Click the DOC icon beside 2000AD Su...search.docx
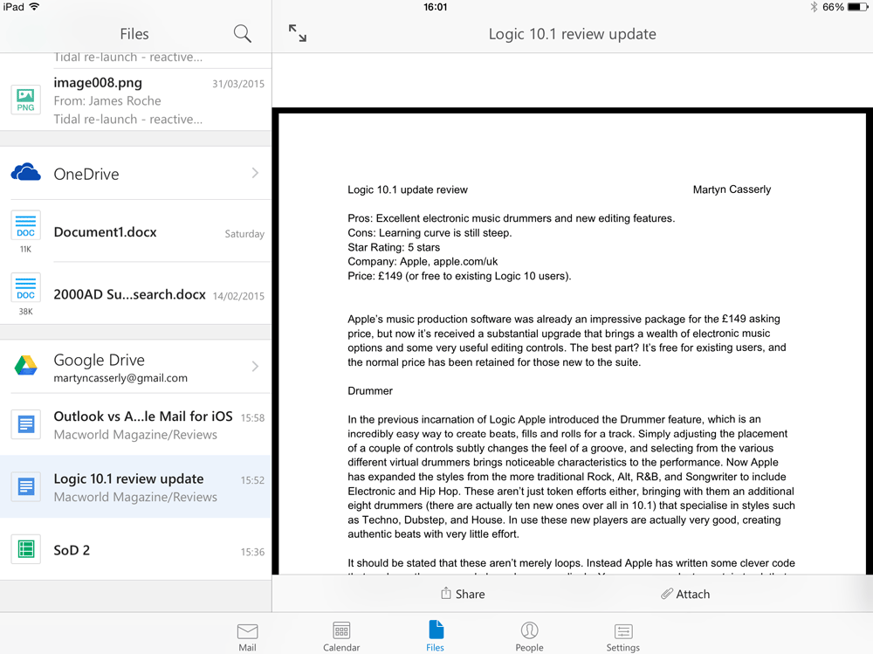 [x=25, y=288]
